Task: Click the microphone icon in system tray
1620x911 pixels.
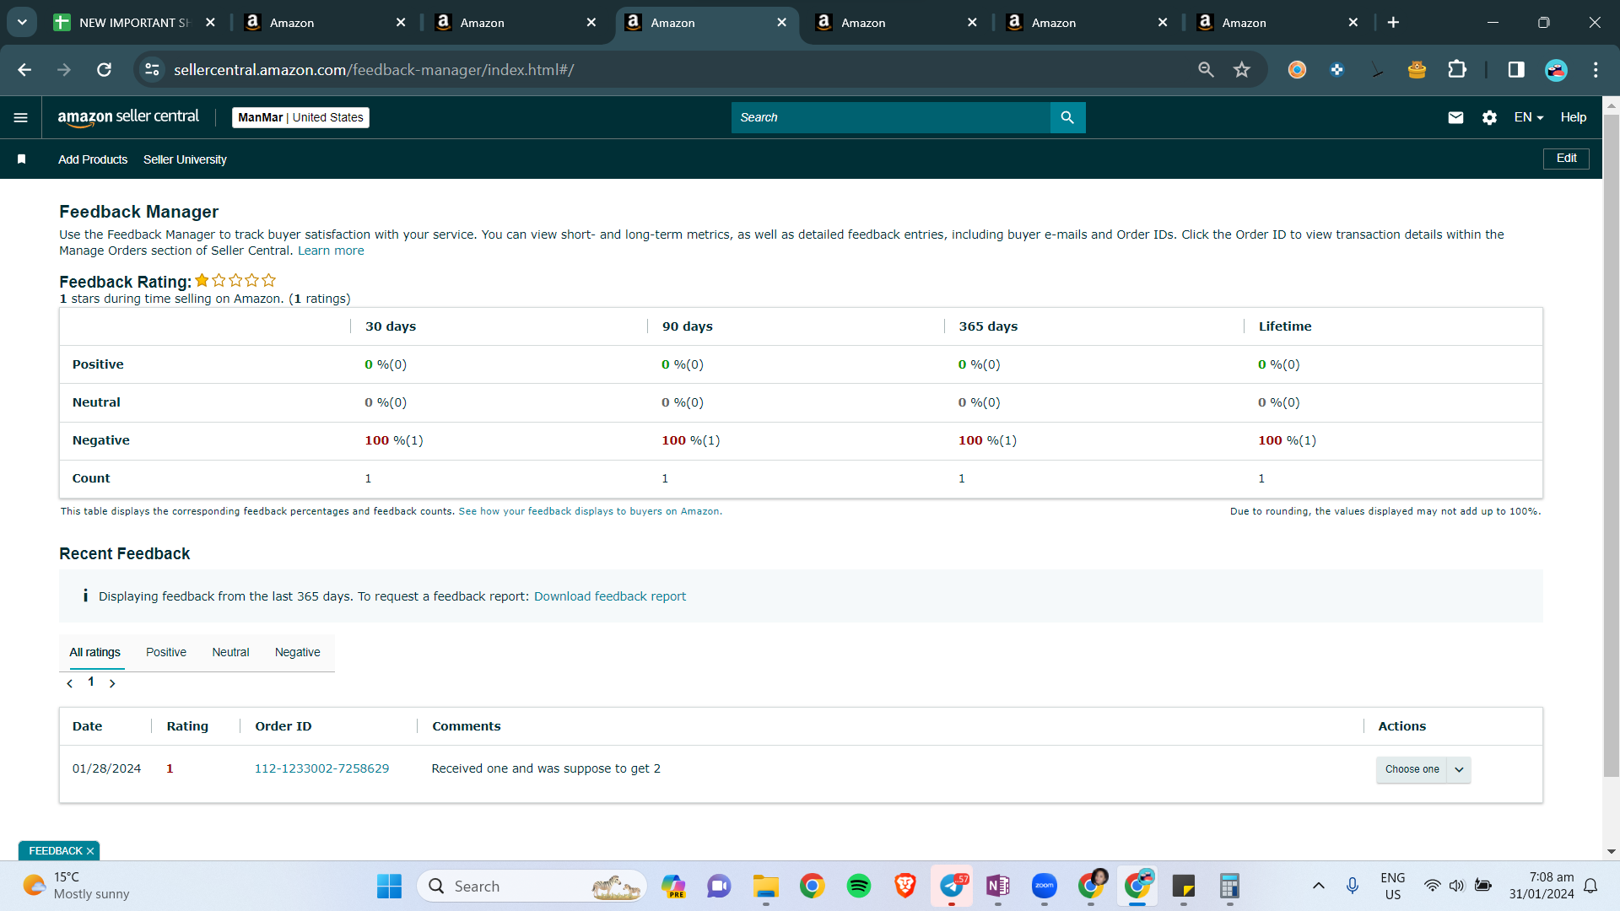Action: (1353, 887)
